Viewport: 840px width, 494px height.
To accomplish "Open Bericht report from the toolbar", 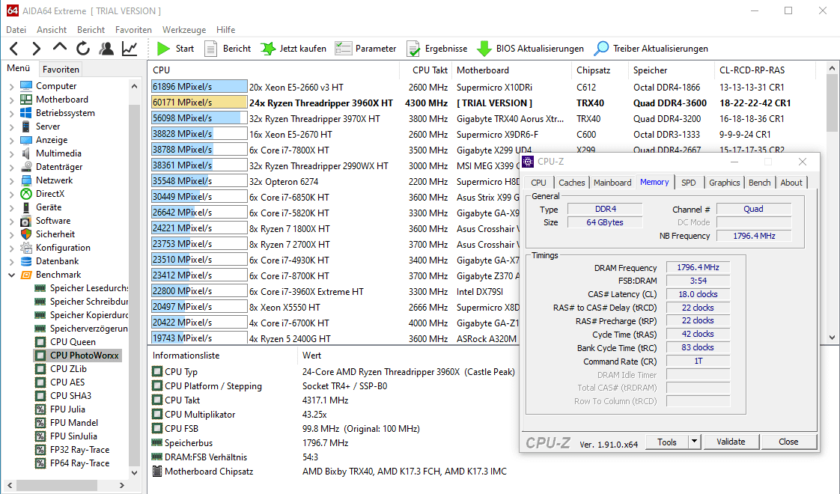I will point(228,49).
